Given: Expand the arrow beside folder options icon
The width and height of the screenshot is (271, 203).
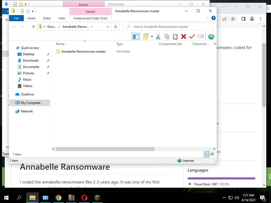Looking at the screenshot, I should tap(152, 36).
